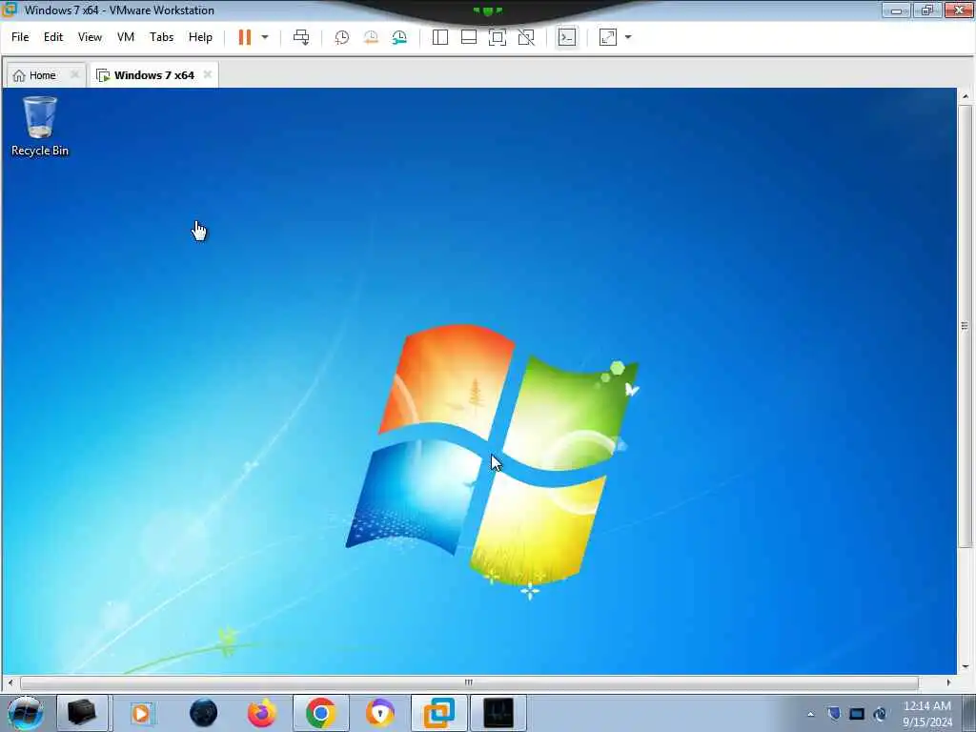Click the vertical scrollbar thumb
Viewport: 976px width, 732px height.
point(965,326)
